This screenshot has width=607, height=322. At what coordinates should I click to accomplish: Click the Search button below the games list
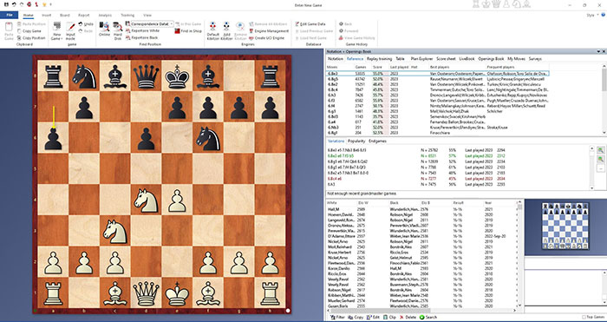(428, 318)
